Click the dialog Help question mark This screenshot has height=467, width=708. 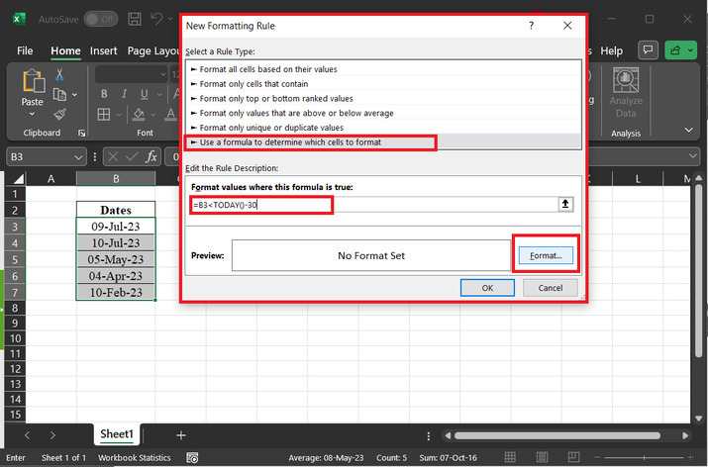(532, 26)
